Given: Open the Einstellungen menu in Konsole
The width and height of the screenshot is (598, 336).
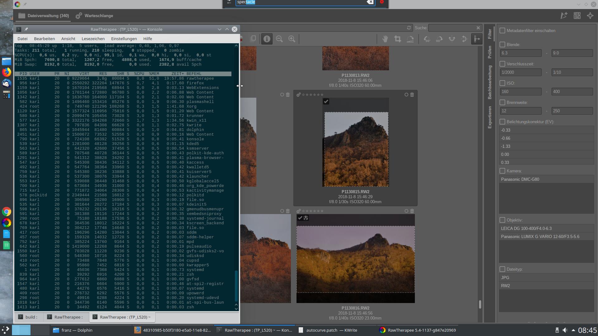Looking at the screenshot, I should [x=124, y=39].
